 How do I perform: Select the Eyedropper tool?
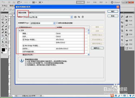(x=6, y=23)
